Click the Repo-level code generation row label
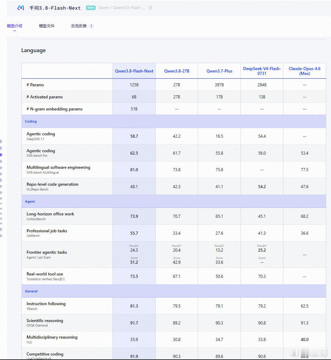This screenshot has width=331, height=360. pyautogui.click(x=52, y=184)
